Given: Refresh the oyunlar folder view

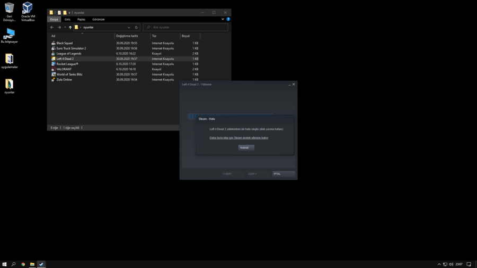Looking at the screenshot, I should pyautogui.click(x=136, y=27).
